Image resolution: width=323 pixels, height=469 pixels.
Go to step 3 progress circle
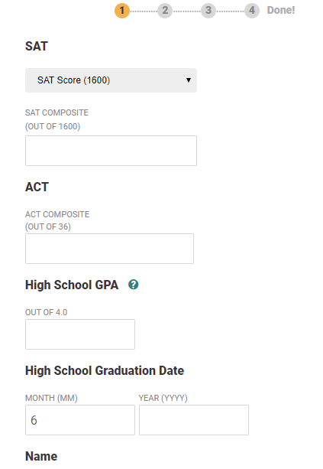click(208, 11)
